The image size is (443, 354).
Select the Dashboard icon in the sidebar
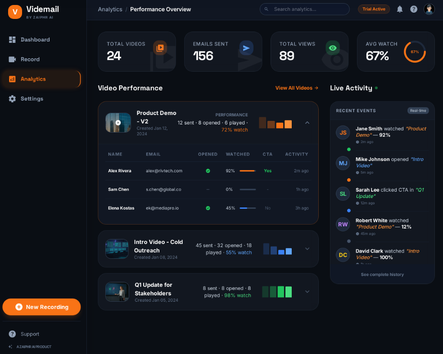[x=12, y=40]
